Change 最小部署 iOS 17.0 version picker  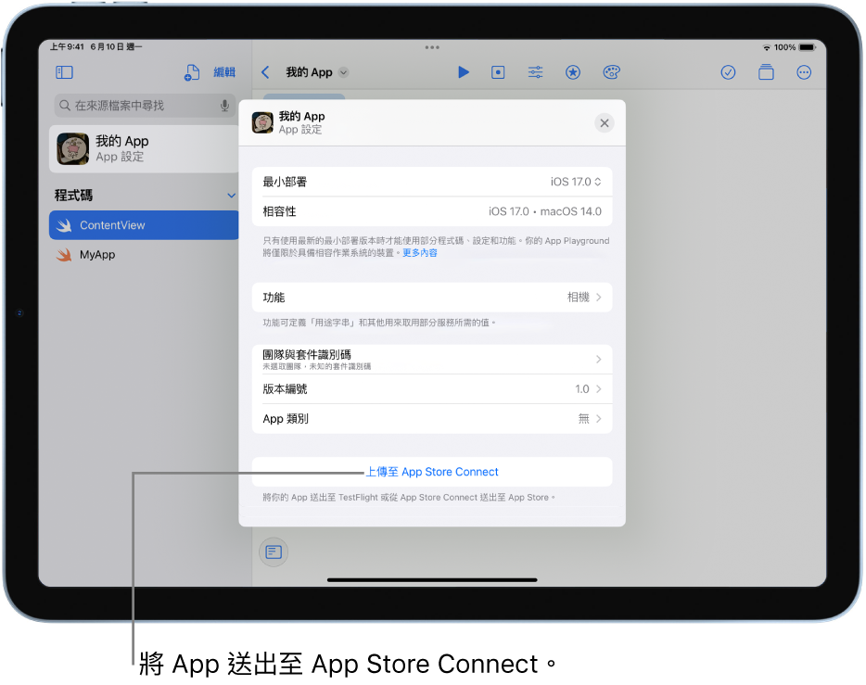(x=576, y=182)
